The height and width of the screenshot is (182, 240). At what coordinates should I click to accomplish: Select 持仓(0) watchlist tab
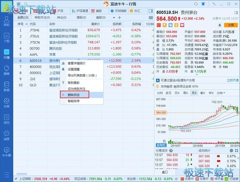tap(62, 18)
